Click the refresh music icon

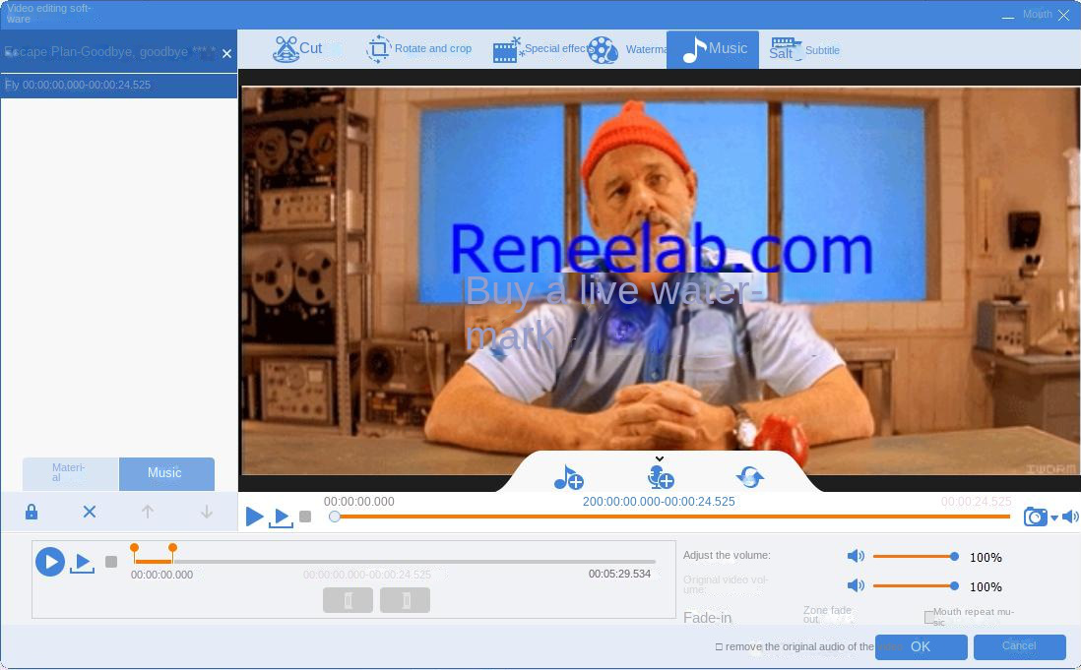[750, 476]
